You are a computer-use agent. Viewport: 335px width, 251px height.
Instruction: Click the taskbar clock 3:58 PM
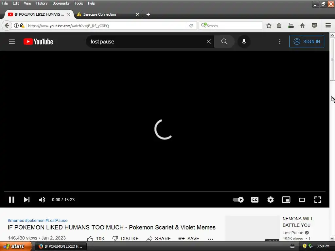coord(323,246)
